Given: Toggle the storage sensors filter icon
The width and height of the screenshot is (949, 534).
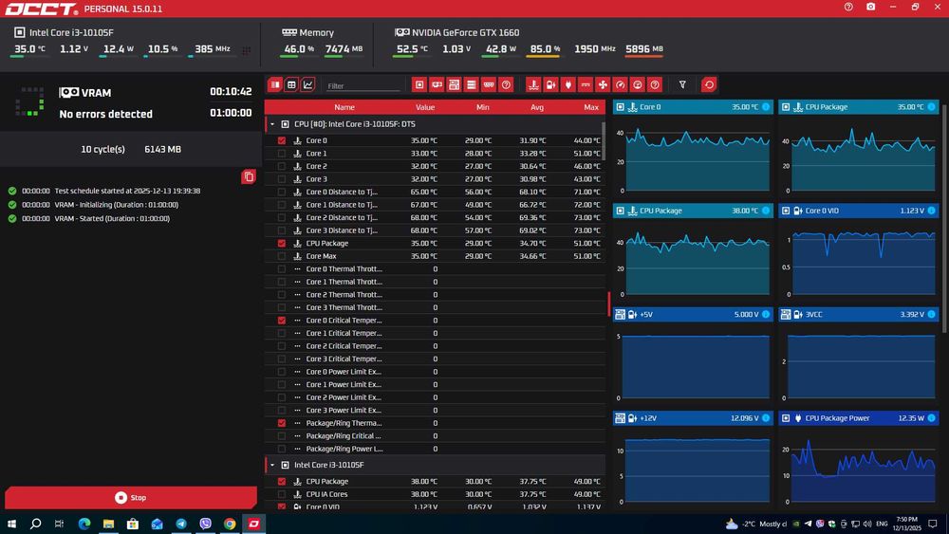Looking at the screenshot, I should coord(471,84).
